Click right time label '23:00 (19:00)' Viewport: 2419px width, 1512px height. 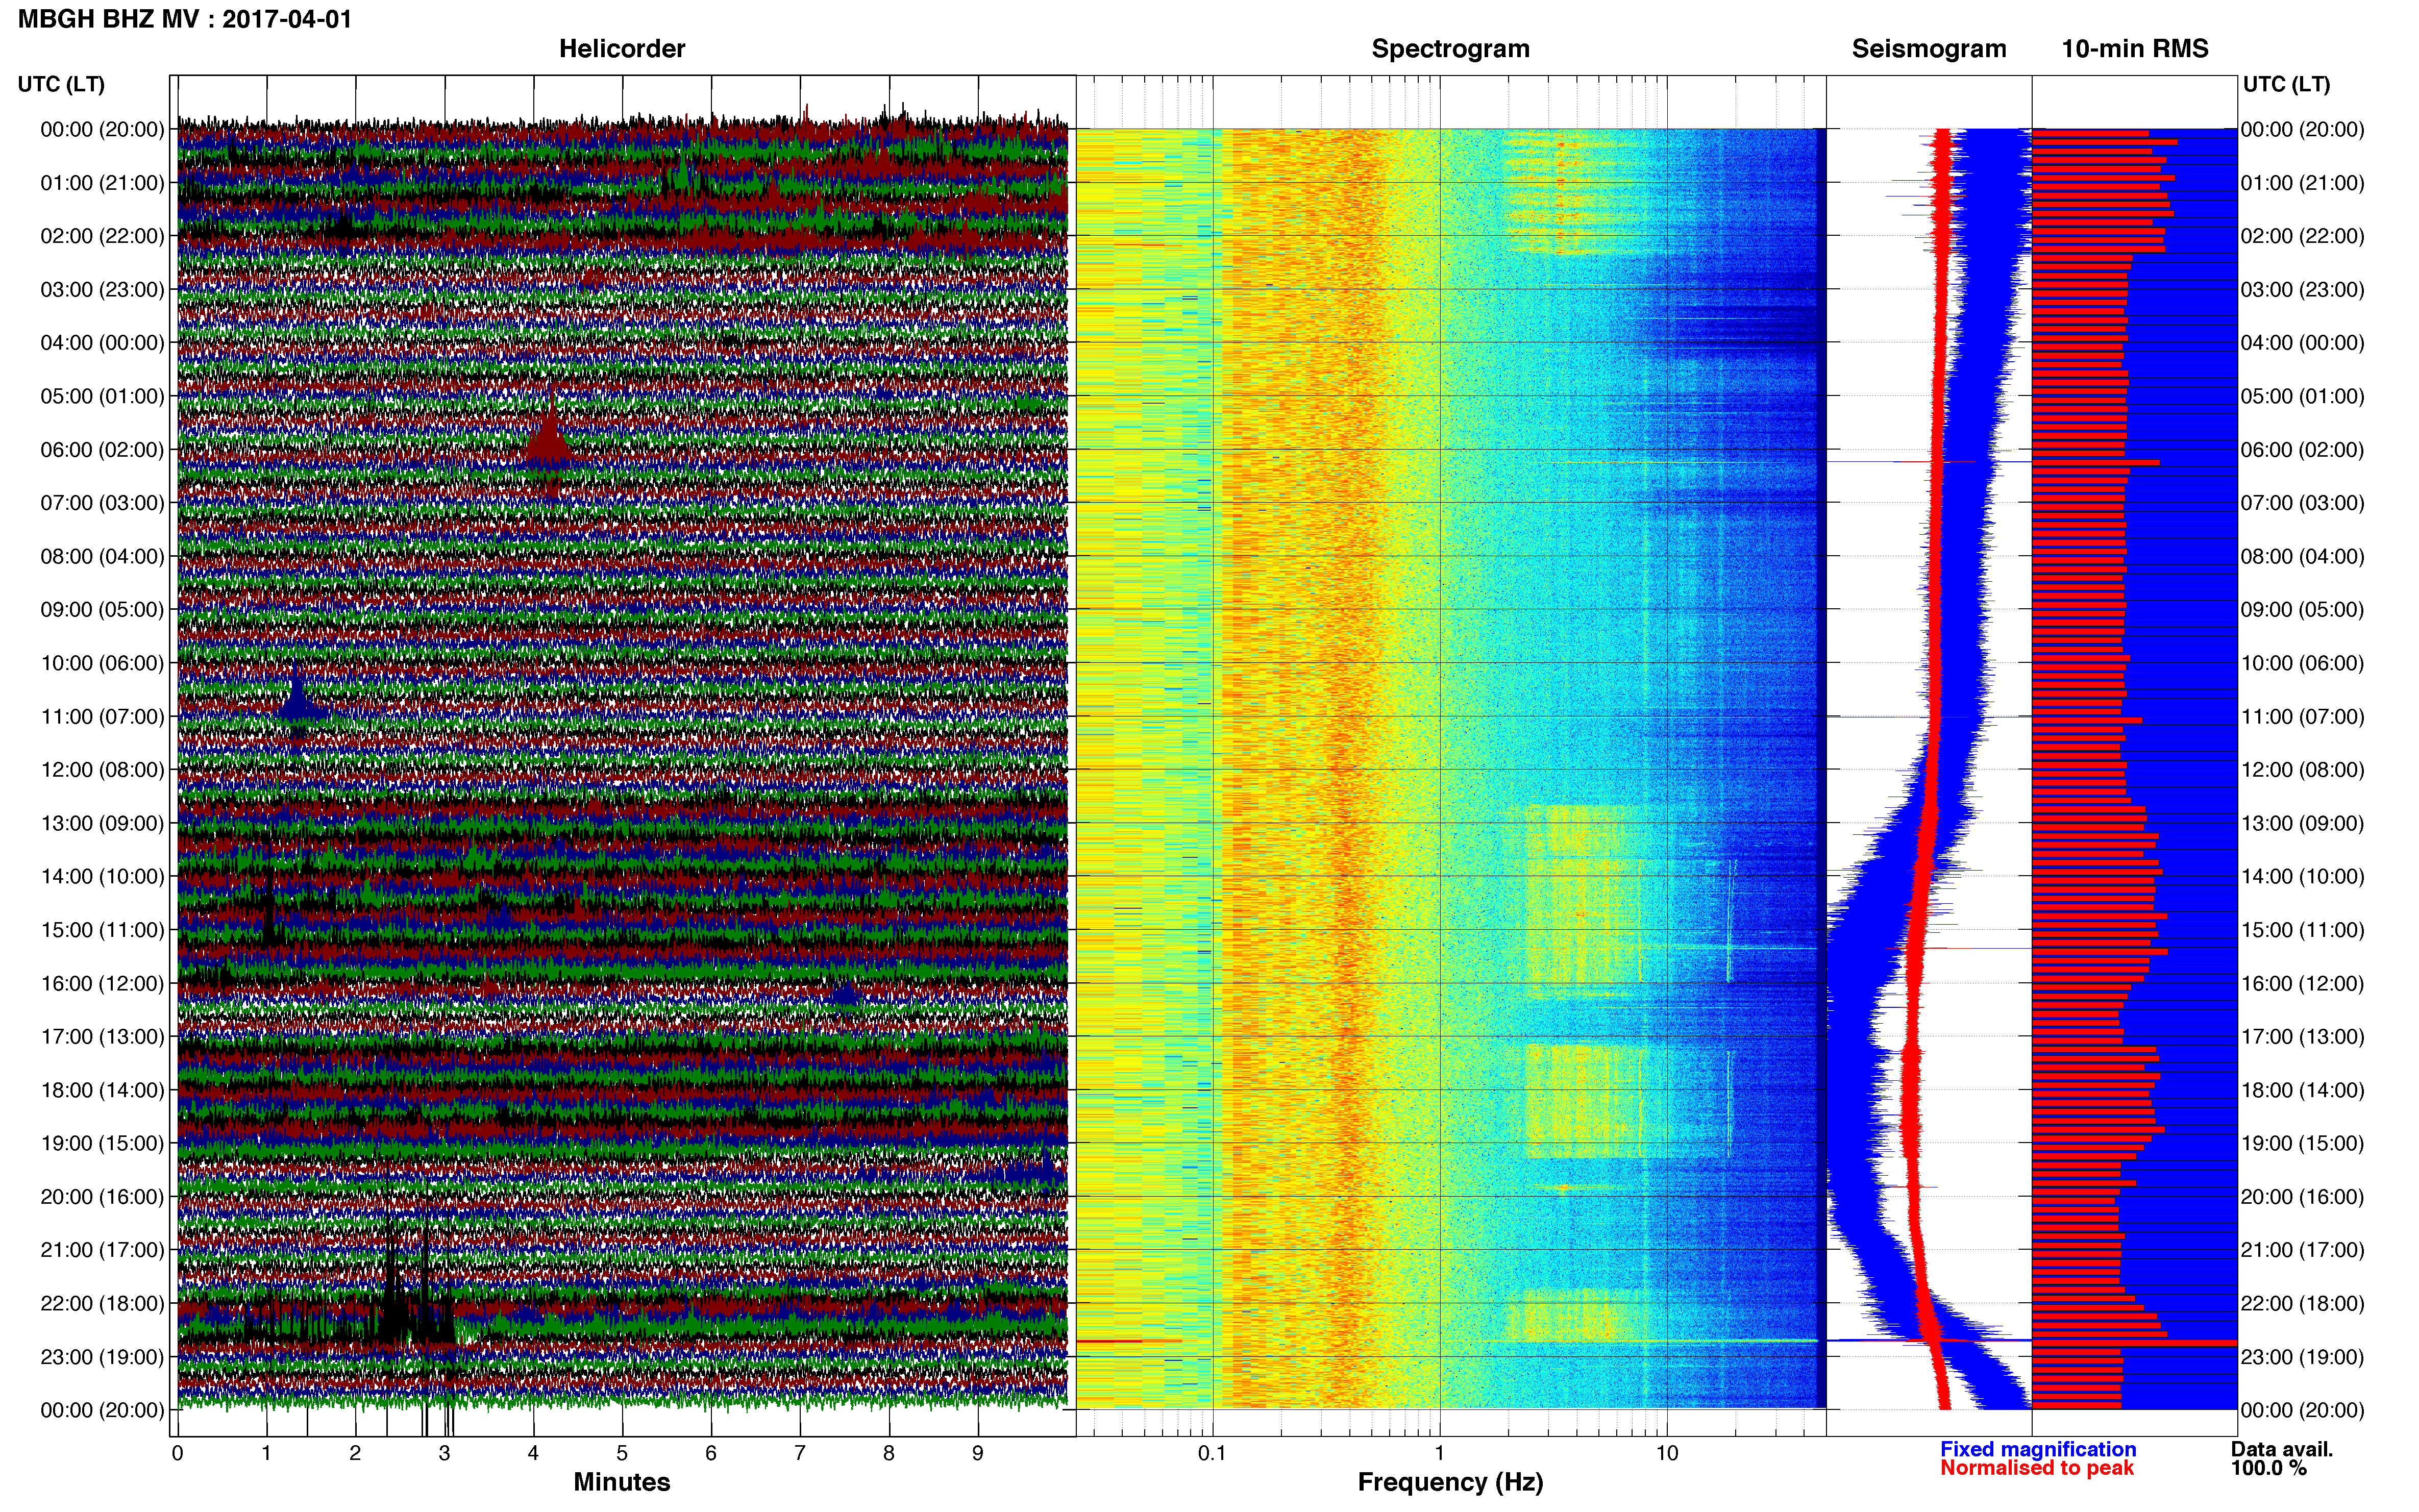point(2303,1357)
